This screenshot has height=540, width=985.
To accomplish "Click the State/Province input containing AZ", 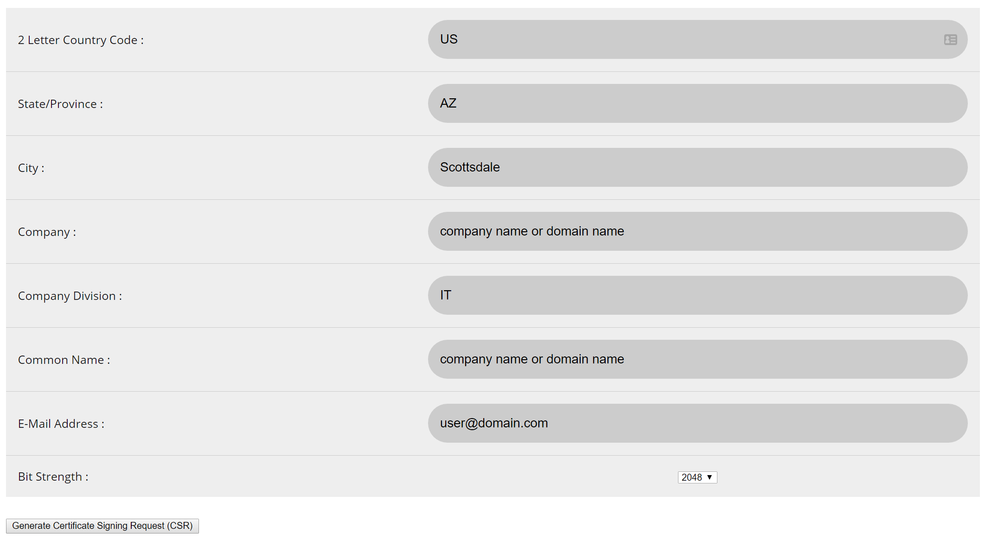I will click(x=697, y=103).
